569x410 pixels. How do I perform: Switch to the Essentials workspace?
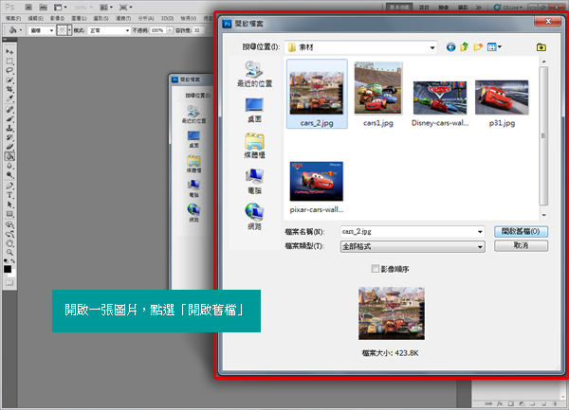[x=399, y=8]
